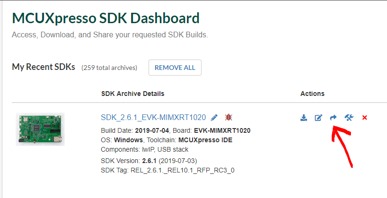
Task: Click the MCUXpresso SDK Dashboard heading
Action: pyautogui.click(x=106, y=18)
